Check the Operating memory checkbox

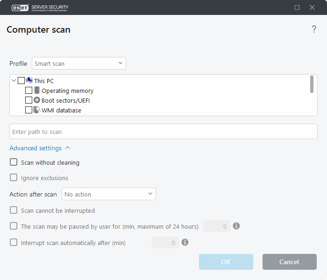tap(29, 91)
